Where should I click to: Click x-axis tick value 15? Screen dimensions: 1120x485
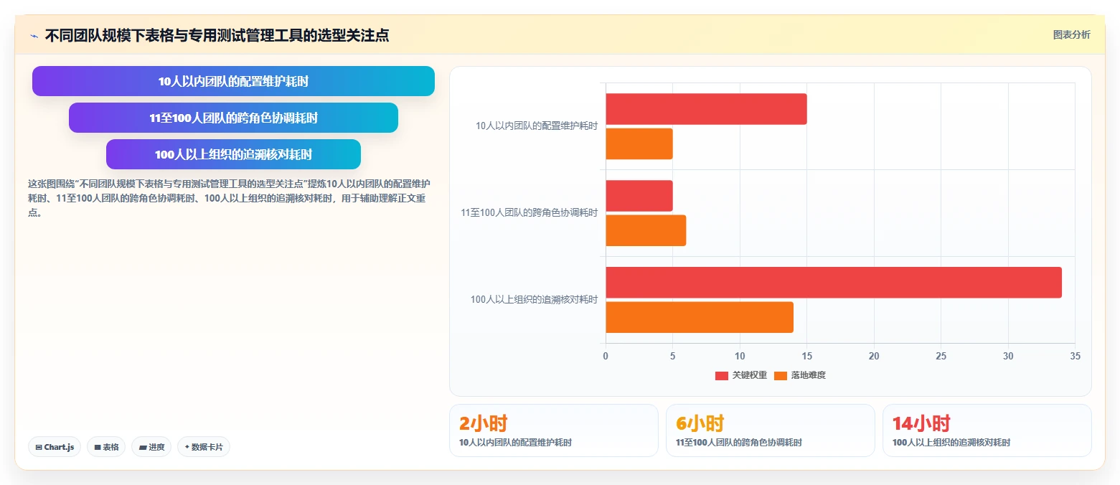click(806, 356)
